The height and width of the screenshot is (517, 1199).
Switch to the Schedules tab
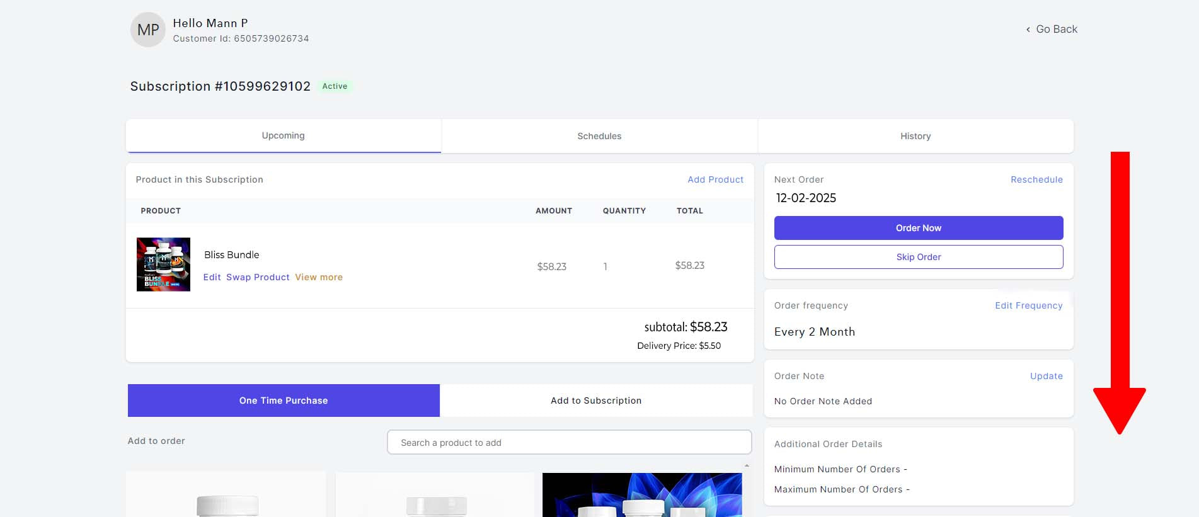[599, 136]
